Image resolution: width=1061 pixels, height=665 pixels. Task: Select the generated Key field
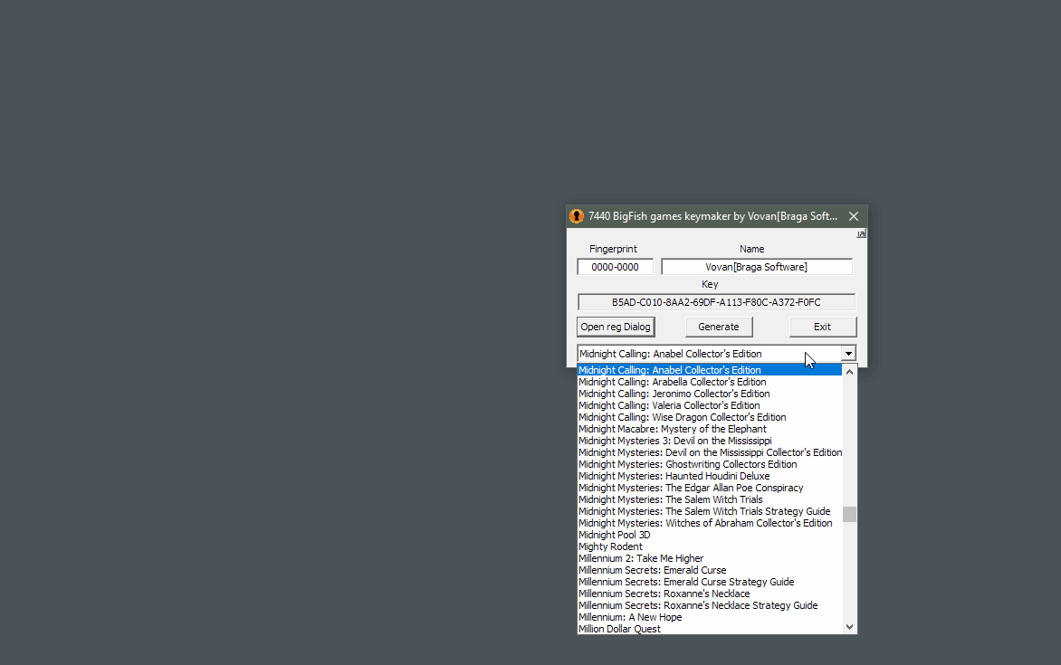[x=716, y=302]
